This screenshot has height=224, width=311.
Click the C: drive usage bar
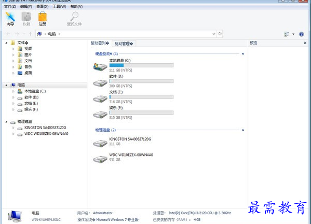[x=141, y=65]
